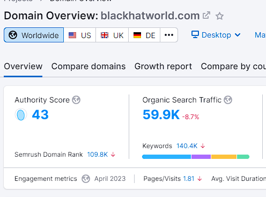
Task: Click the desktop monitor icon
Action: pyautogui.click(x=195, y=34)
